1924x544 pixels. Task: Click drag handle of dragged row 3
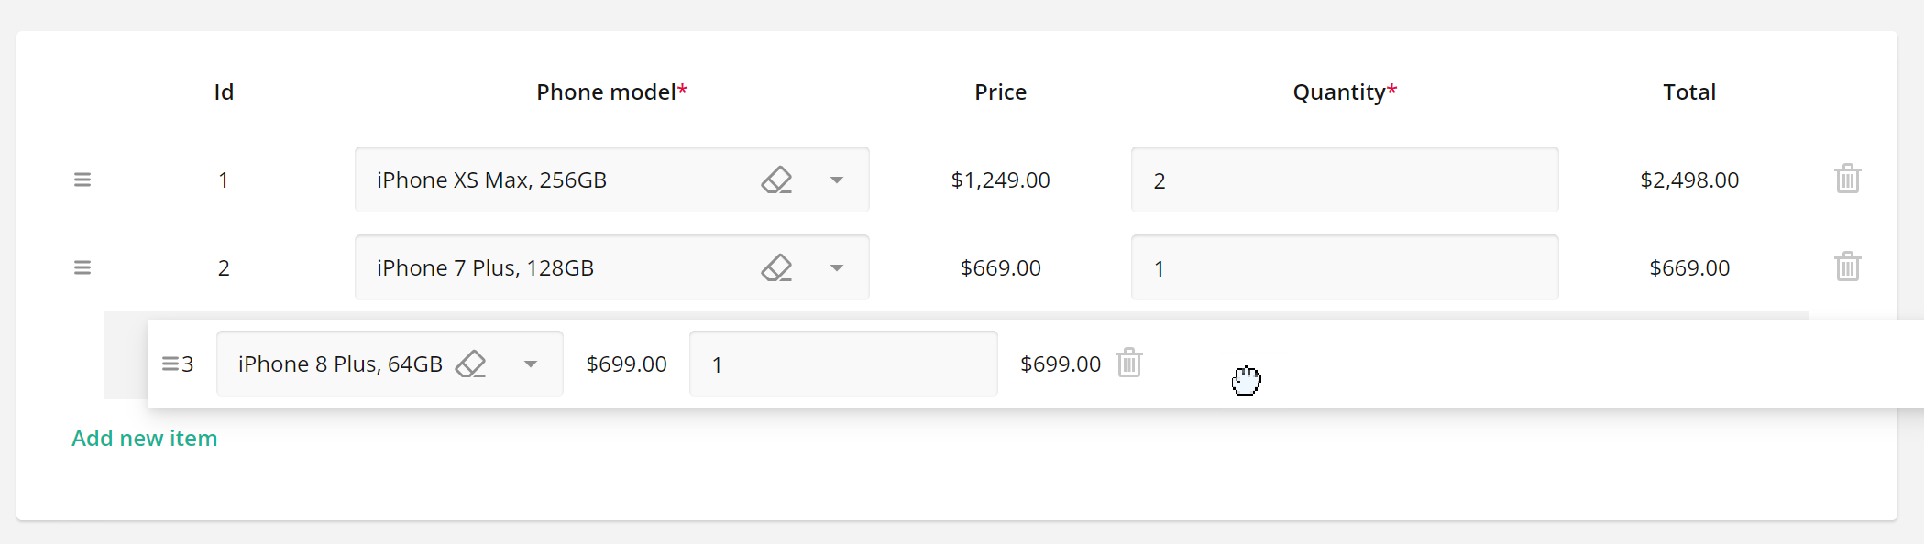tap(170, 364)
